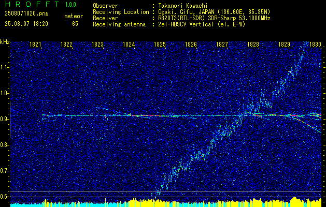Screen dimensions: 326x207
Task: Click the 1830 time marker
Action: (x=316, y=44)
